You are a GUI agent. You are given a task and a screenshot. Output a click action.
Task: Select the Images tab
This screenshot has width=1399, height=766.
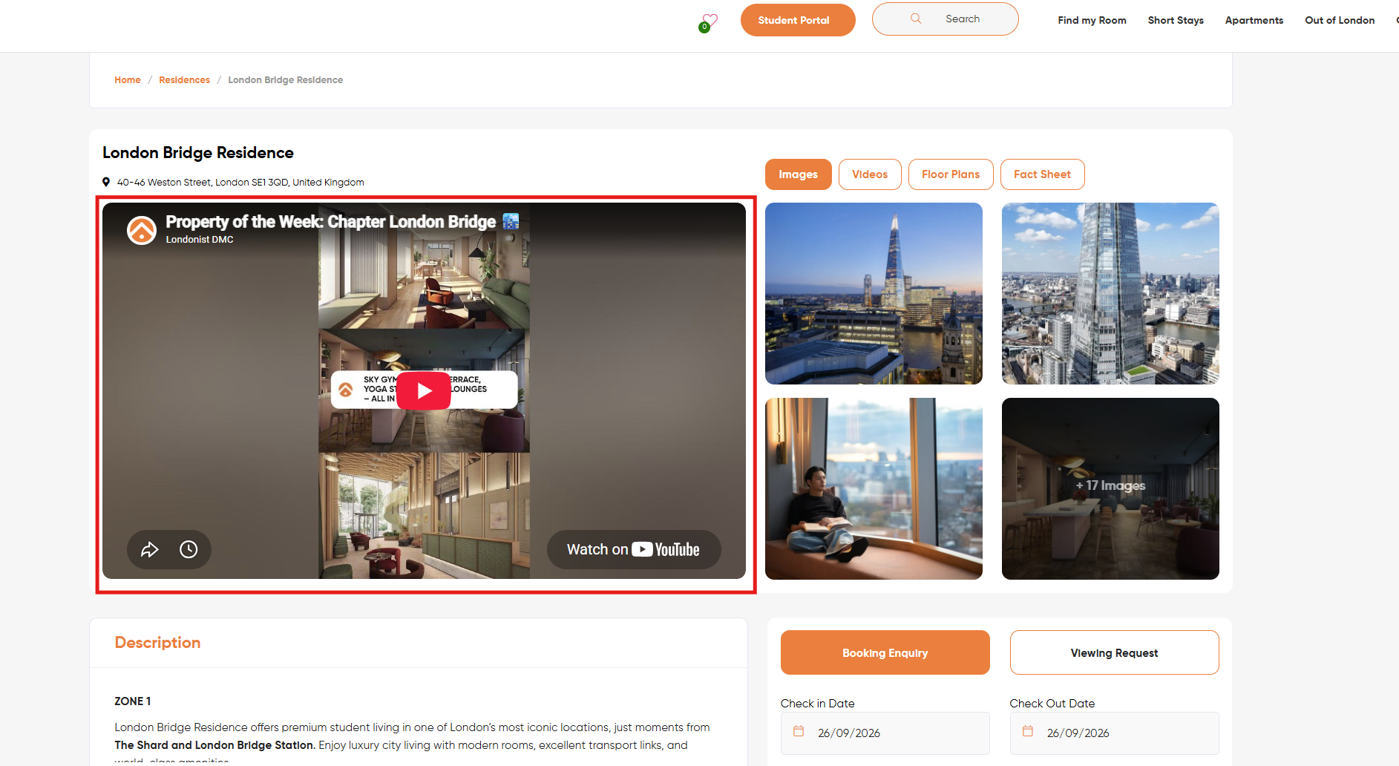pyautogui.click(x=798, y=174)
